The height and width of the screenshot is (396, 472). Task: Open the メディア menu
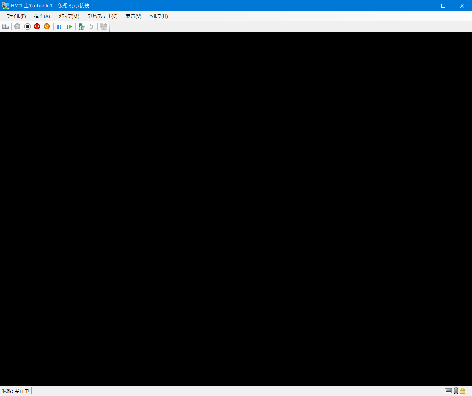tap(68, 16)
